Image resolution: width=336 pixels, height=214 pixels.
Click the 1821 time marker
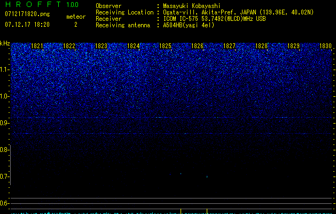(37, 46)
